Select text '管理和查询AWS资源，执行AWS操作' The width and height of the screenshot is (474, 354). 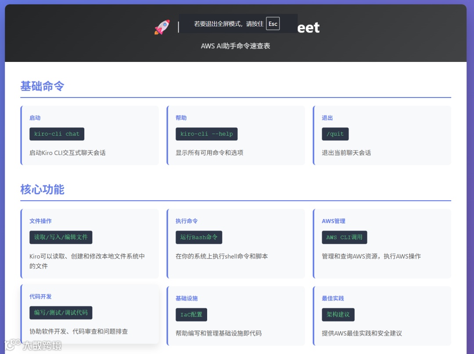click(x=371, y=256)
